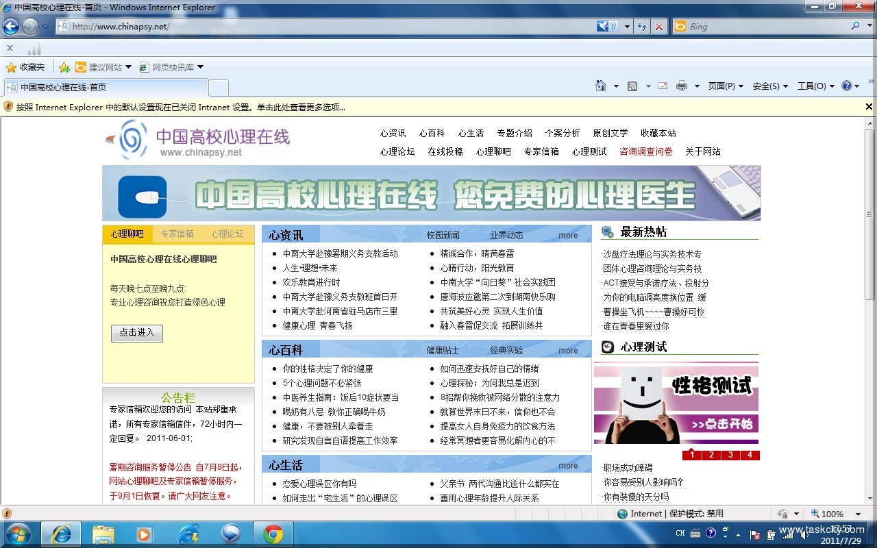This screenshot has width=877, height=548.
Task: Expand the zoom level 100% dropdown
Action: 858,514
